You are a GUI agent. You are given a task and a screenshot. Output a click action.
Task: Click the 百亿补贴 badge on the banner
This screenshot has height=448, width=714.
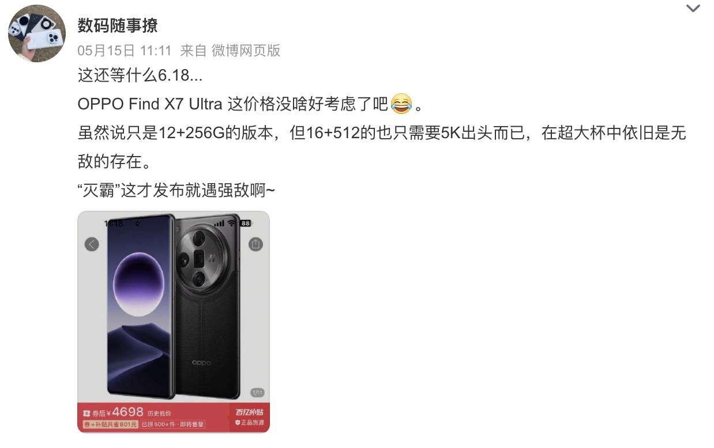249,412
